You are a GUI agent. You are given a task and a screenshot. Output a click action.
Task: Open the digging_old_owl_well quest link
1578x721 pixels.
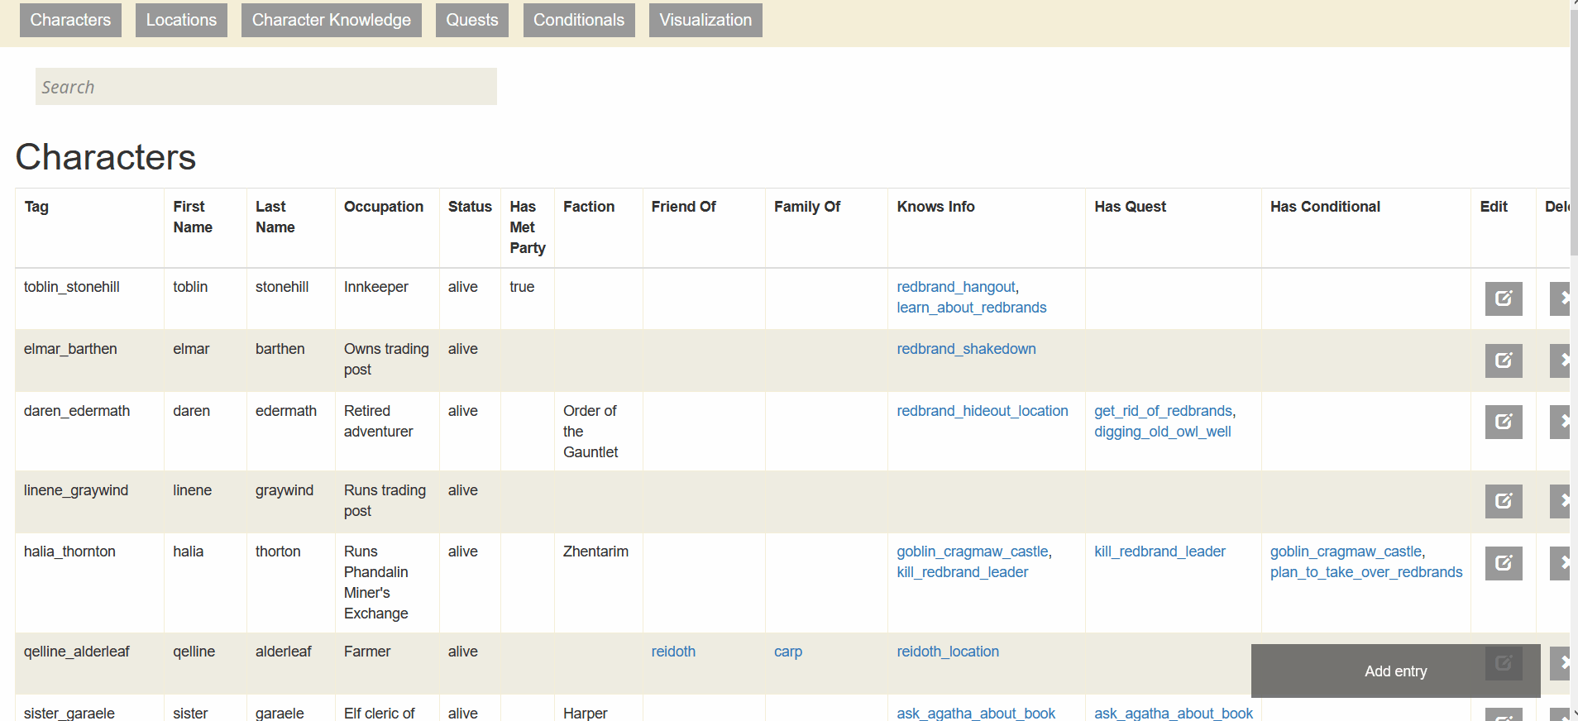(1163, 432)
